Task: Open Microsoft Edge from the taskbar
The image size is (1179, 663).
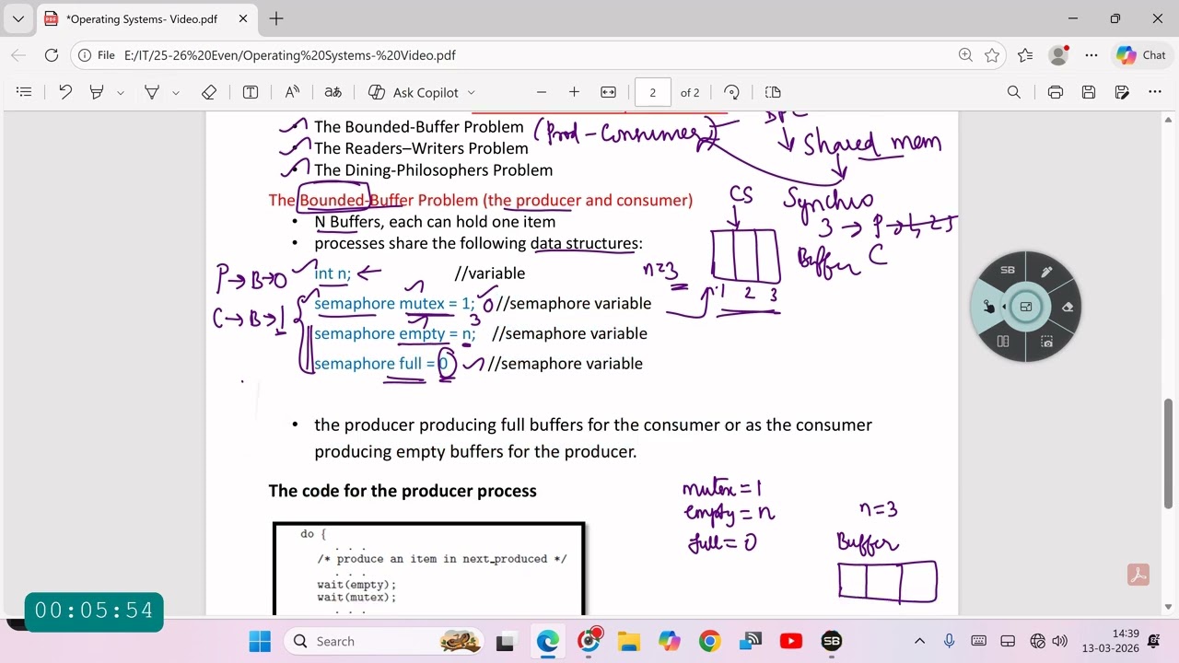Action: (548, 641)
